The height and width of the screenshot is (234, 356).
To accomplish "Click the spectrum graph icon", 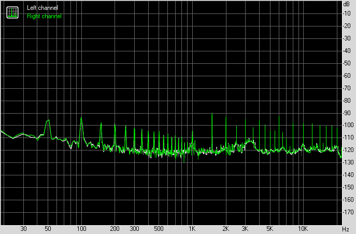I will click(12, 12).
